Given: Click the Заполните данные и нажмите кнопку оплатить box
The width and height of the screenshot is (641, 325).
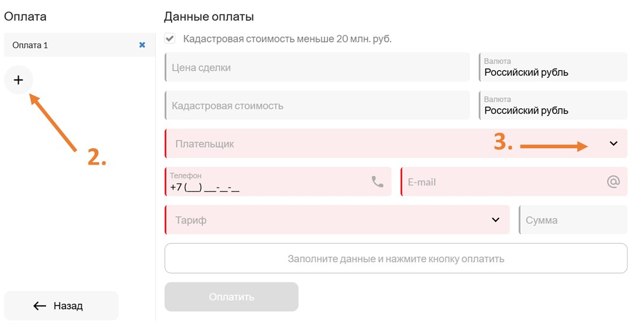Looking at the screenshot, I should (396, 258).
